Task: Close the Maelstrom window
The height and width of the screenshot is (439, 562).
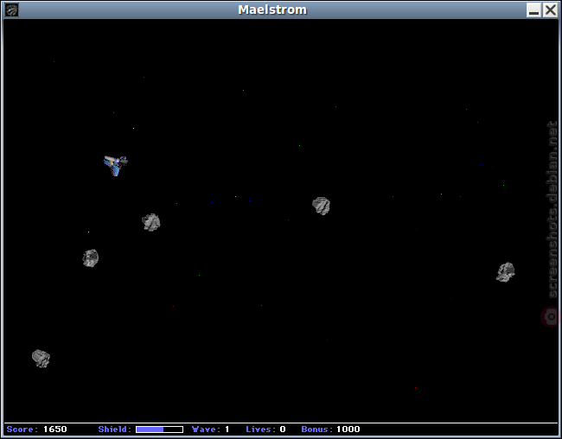Action: 550,10
